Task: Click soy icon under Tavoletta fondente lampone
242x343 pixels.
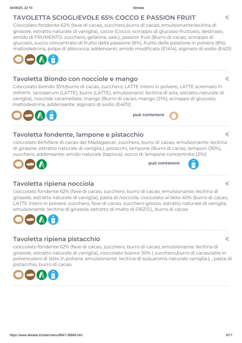Action: pyautogui.click(x=41, y=164)
